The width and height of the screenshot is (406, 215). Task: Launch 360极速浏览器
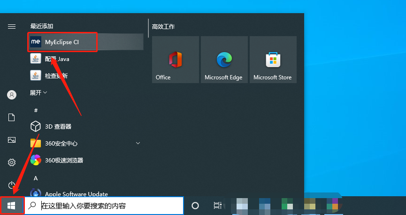click(x=85, y=161)
